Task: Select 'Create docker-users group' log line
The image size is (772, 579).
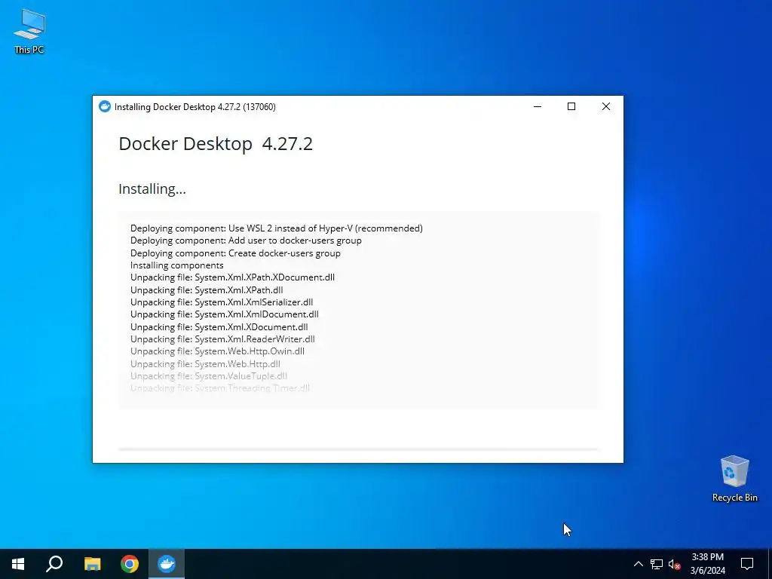Action: click(235, 253)
